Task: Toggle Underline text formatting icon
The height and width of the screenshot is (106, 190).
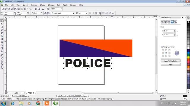Action: tap(96, 13)
